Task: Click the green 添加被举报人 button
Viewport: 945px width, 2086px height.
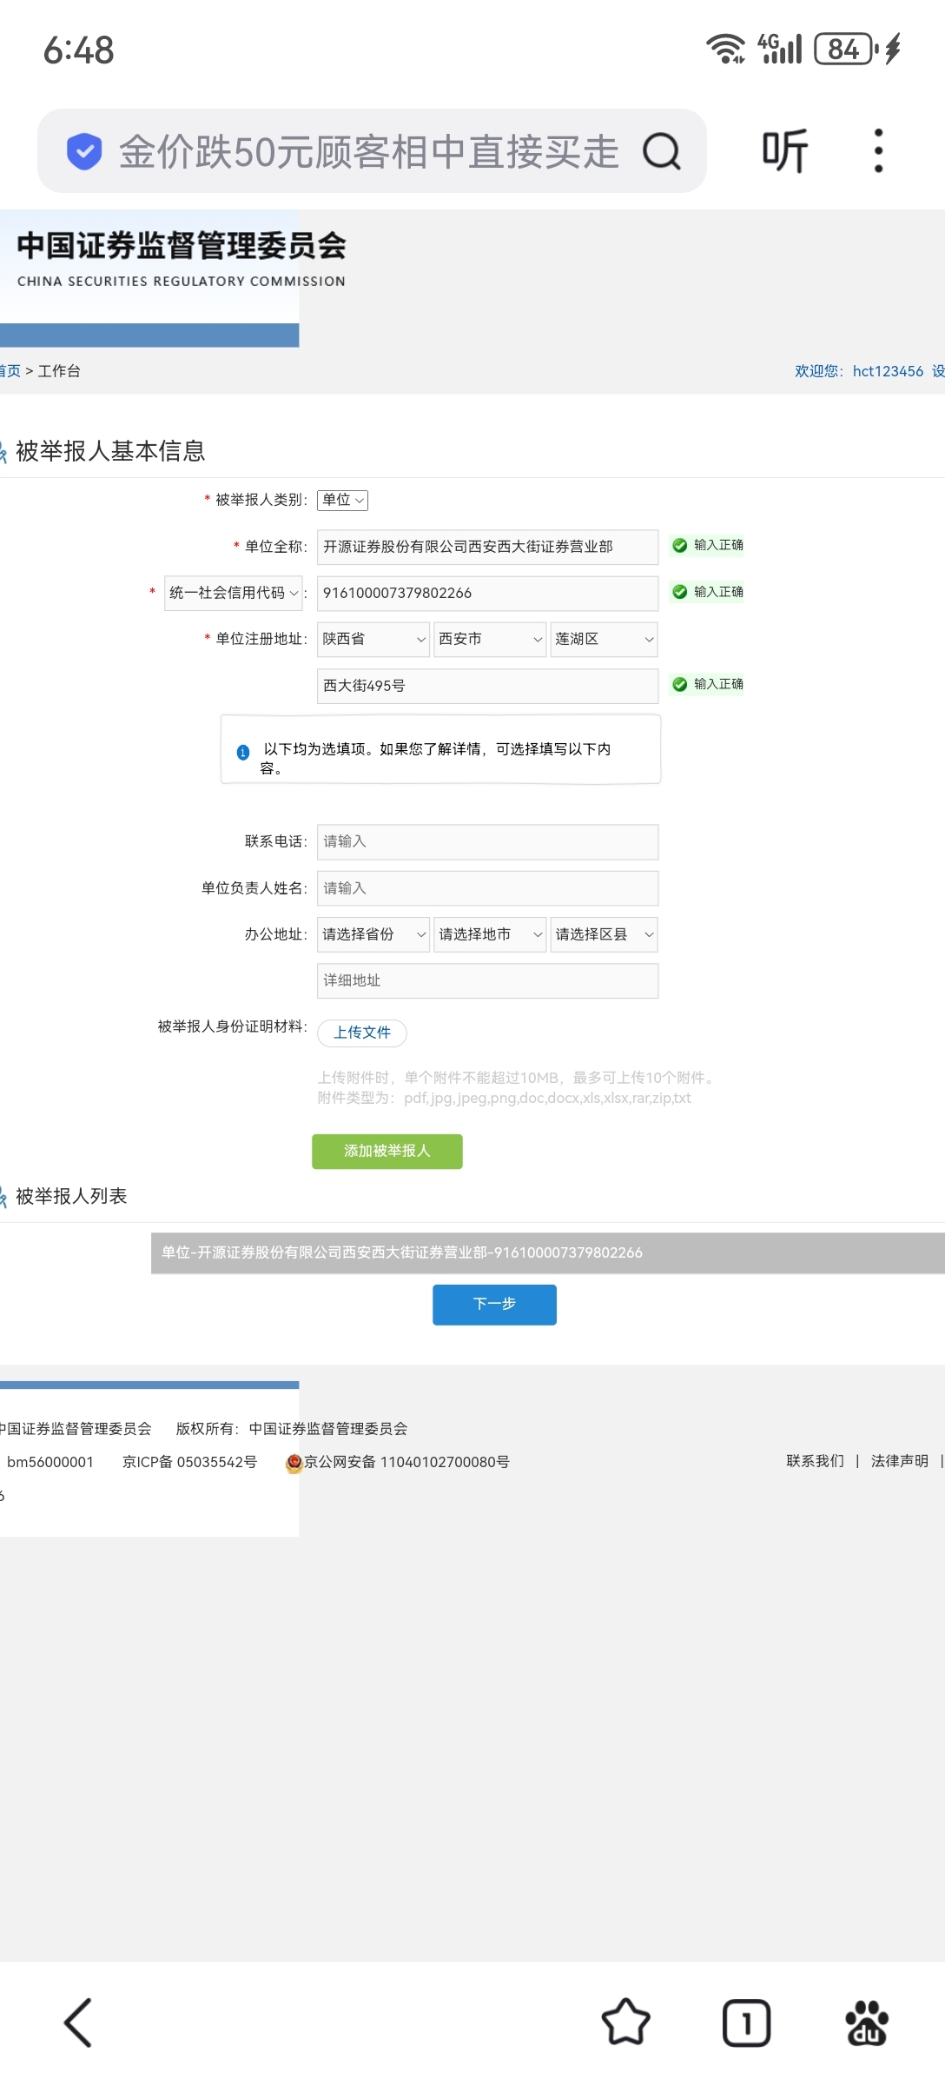Action: click(387, 1151)
